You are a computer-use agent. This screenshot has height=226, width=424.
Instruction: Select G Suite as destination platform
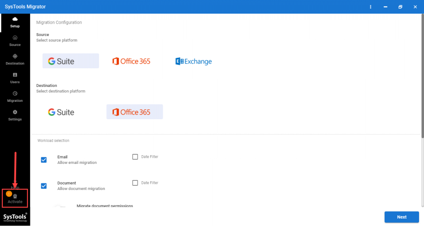click(61, 112)
